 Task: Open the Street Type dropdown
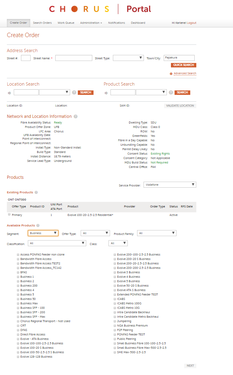click(128, 58)
